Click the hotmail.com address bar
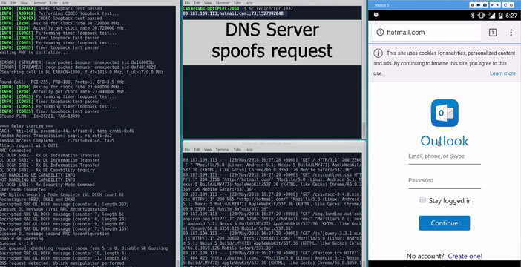This screenshot has width=521, height=267. [x=426, y=32]
